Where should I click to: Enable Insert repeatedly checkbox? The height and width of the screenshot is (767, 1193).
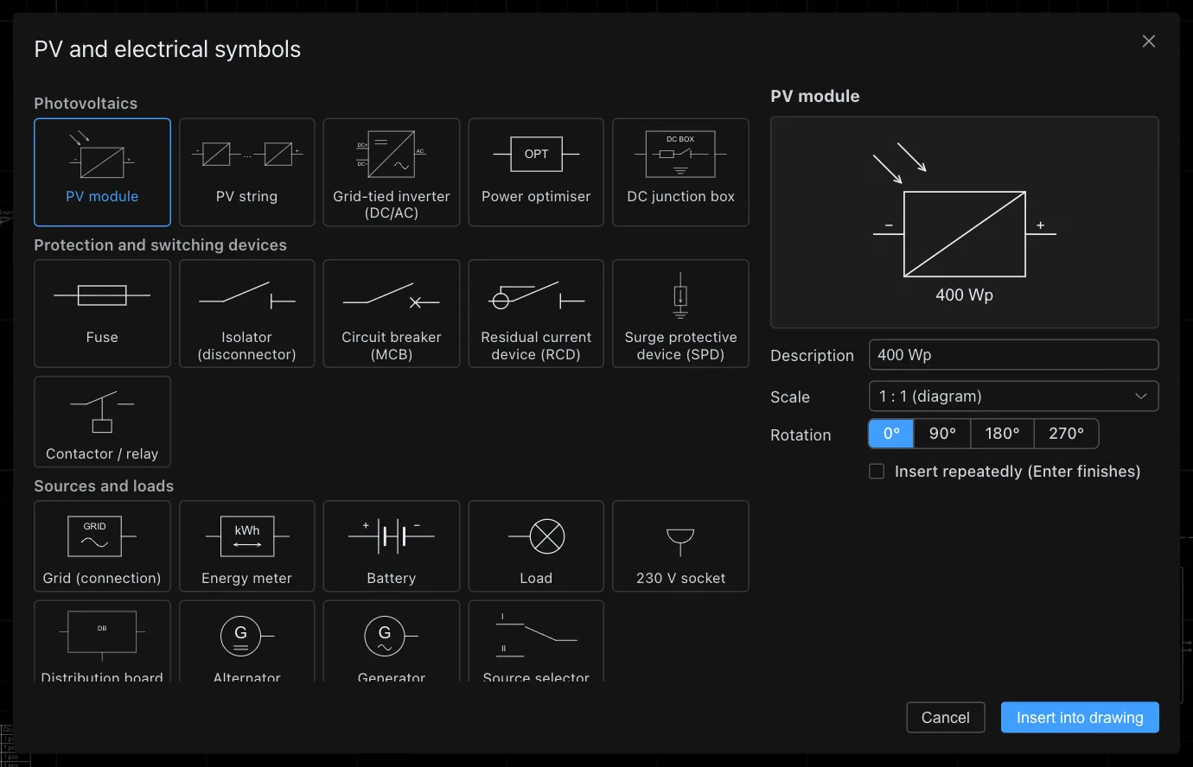click(x=877, y=472)
